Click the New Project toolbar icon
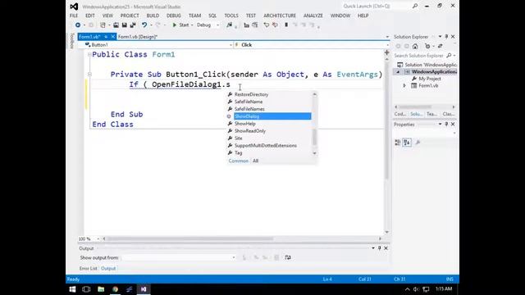This screenshot has height=295, width=525. click(103, 25)
